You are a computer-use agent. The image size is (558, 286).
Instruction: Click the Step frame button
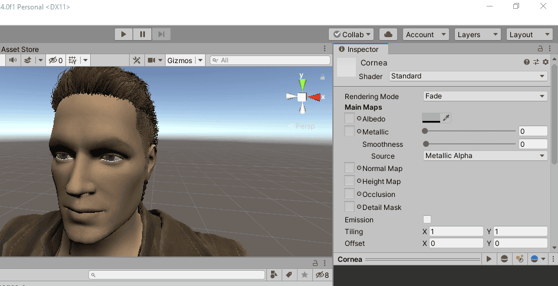[x=161, y=34]
